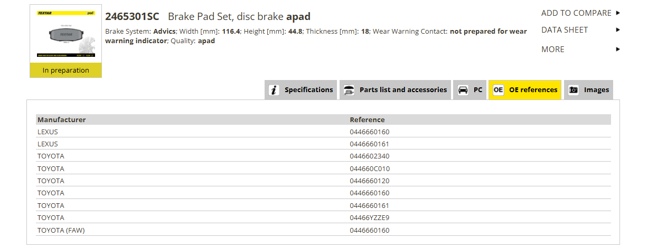Expand the ADD TO COMPARE arrow
648x249 pixels.
click(618, 13)
